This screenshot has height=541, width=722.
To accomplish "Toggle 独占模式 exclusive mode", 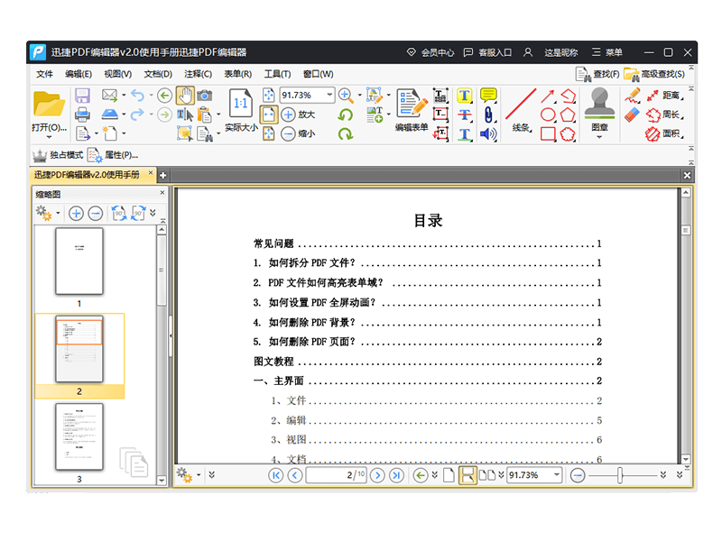I will pos(54,154).
